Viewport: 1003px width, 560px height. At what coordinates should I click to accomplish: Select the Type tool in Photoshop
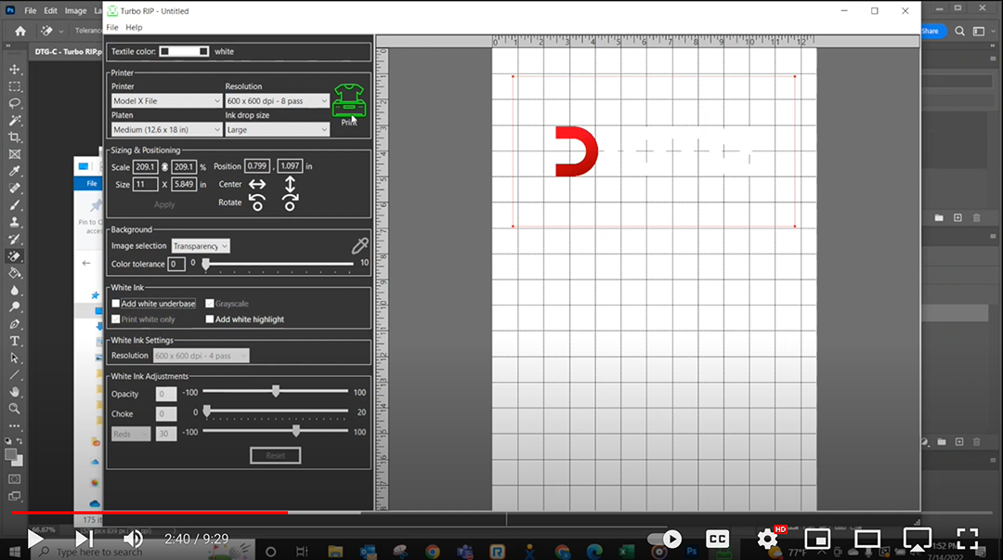(x=15, y=341)
